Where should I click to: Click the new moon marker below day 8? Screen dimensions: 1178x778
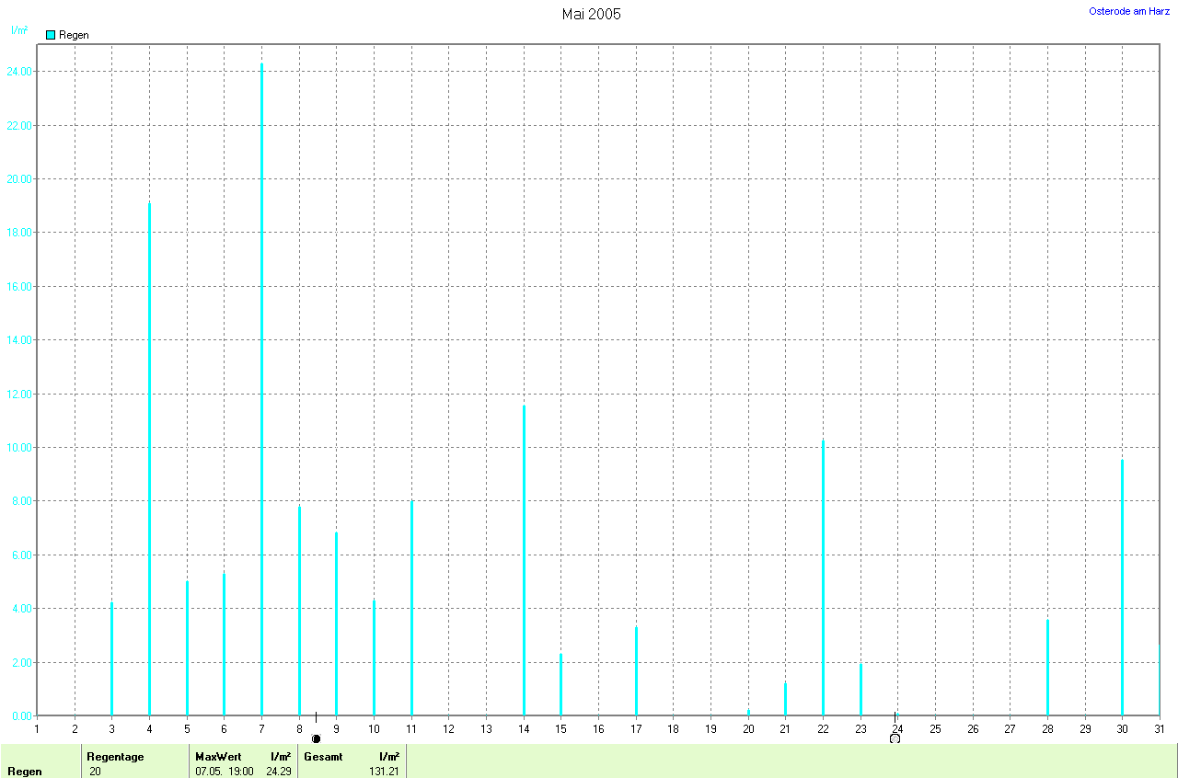point(316,738)
